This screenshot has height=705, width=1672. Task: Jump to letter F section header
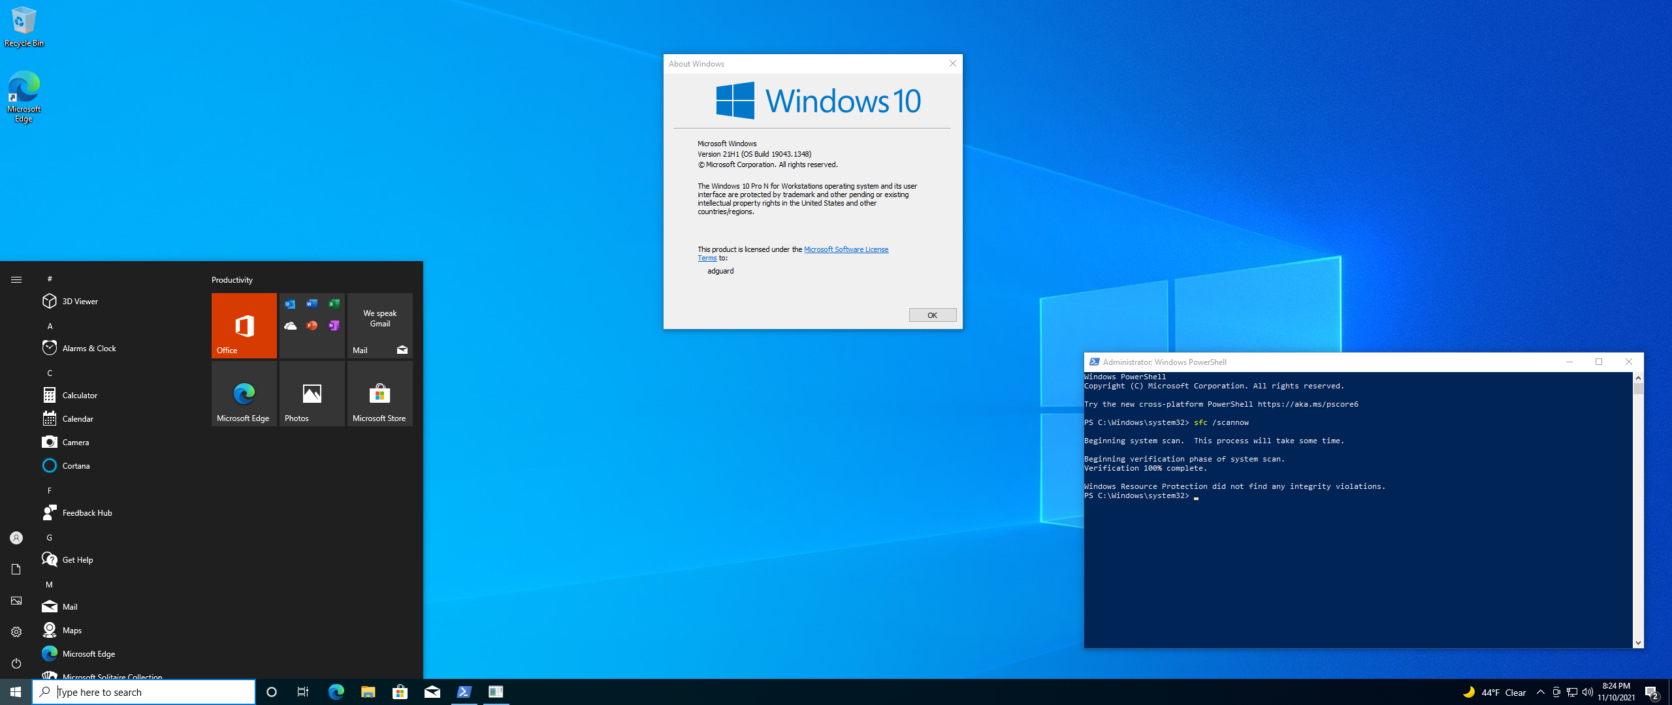(x=50, y=490)
